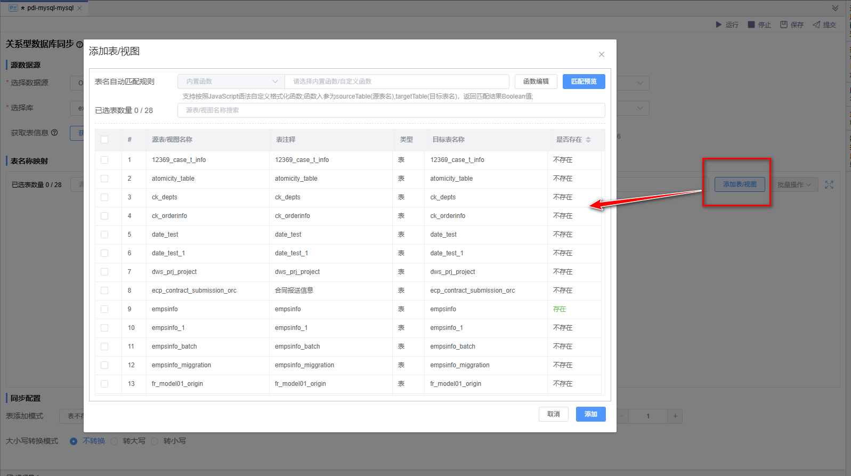Choose the 不转换 case option
The height and width of the screenshot is (476, 851).
(74, 441)
